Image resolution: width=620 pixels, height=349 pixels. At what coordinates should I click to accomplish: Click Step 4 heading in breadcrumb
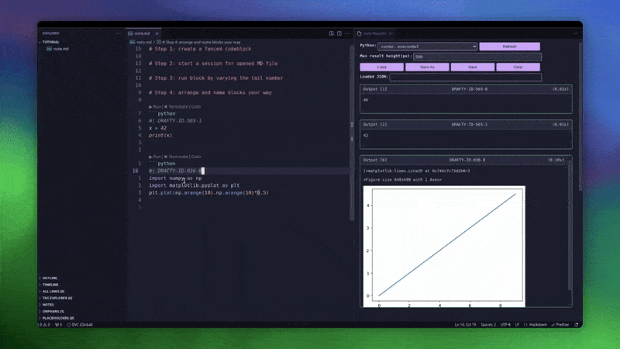click(201, 42)
